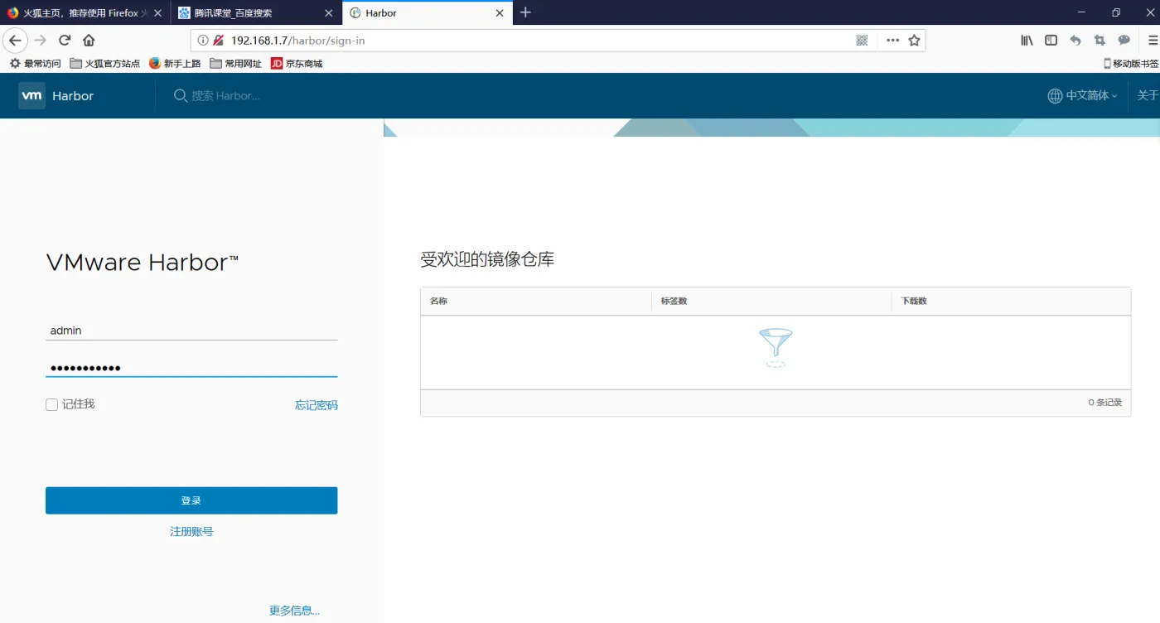Image resolution: width=1160 pixels, height=623 pixels.
Task: Click the 忘记密码 link
Action: [x=316, y=405]
